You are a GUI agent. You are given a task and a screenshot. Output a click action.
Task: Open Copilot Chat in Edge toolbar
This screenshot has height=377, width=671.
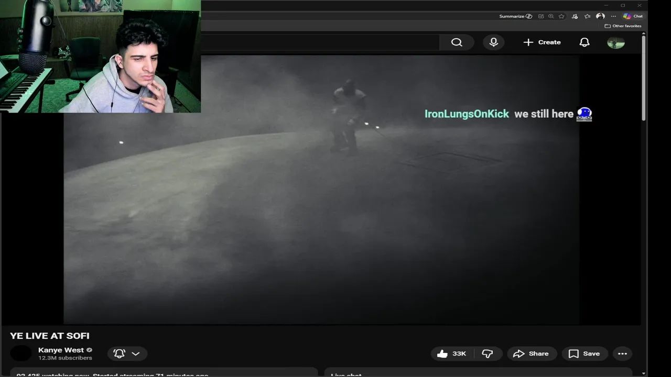tap(633, 16)
